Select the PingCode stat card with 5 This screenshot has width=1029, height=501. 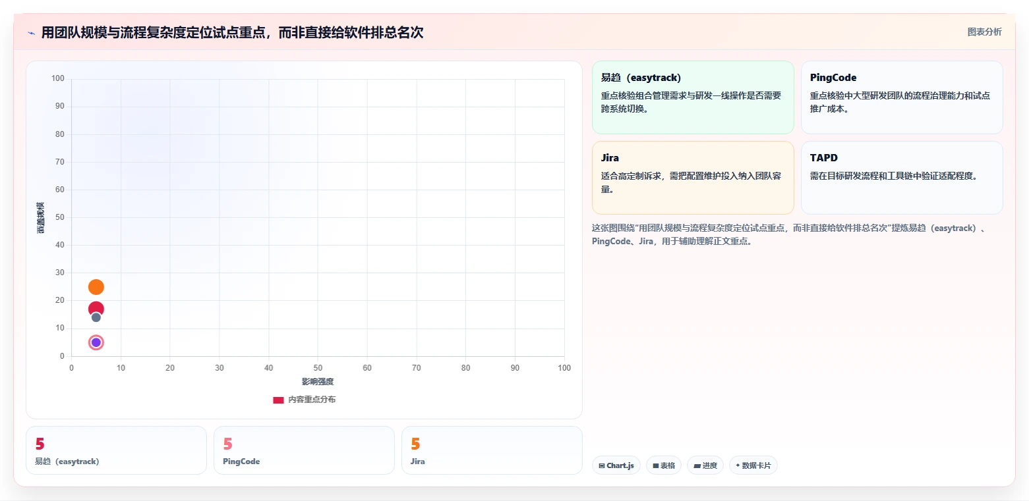(304, 450)
